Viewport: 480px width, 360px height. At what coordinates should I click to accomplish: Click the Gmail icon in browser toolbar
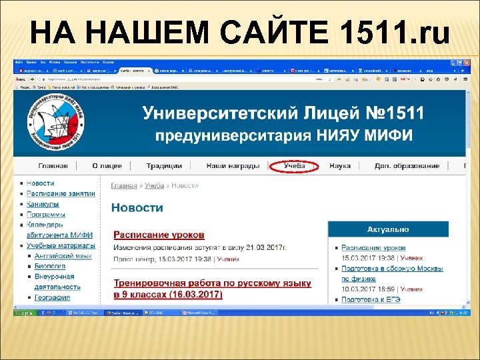coord(403,79)
